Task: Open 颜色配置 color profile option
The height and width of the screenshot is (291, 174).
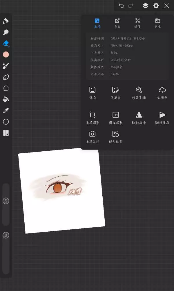Action: pyautogui.click(x=116, y=137)
